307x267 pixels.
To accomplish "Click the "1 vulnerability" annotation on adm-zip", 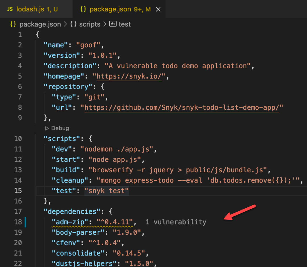I will (176, 222).
